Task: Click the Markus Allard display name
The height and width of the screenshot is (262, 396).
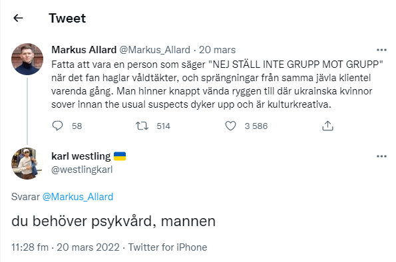Action: point(84,50)
